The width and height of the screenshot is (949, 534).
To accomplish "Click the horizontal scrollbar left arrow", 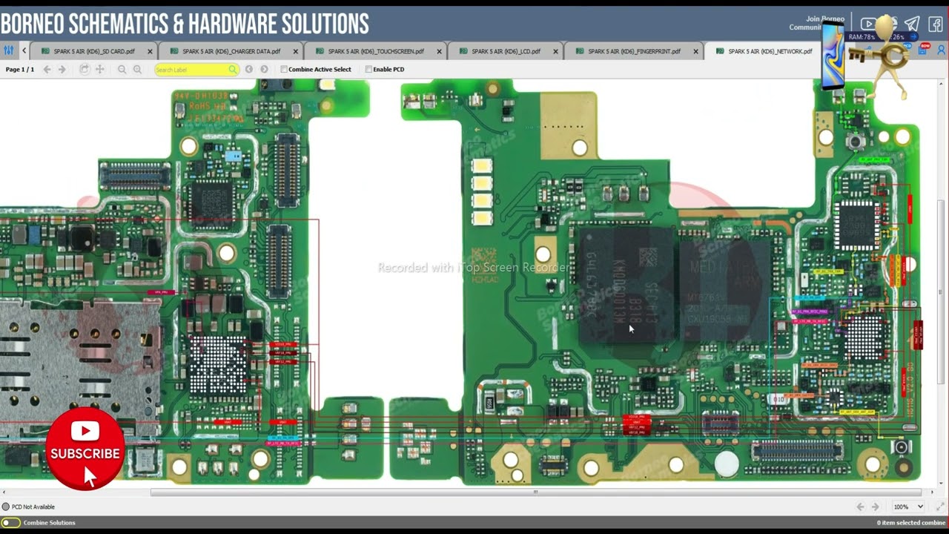I will [x=4, y=492].
